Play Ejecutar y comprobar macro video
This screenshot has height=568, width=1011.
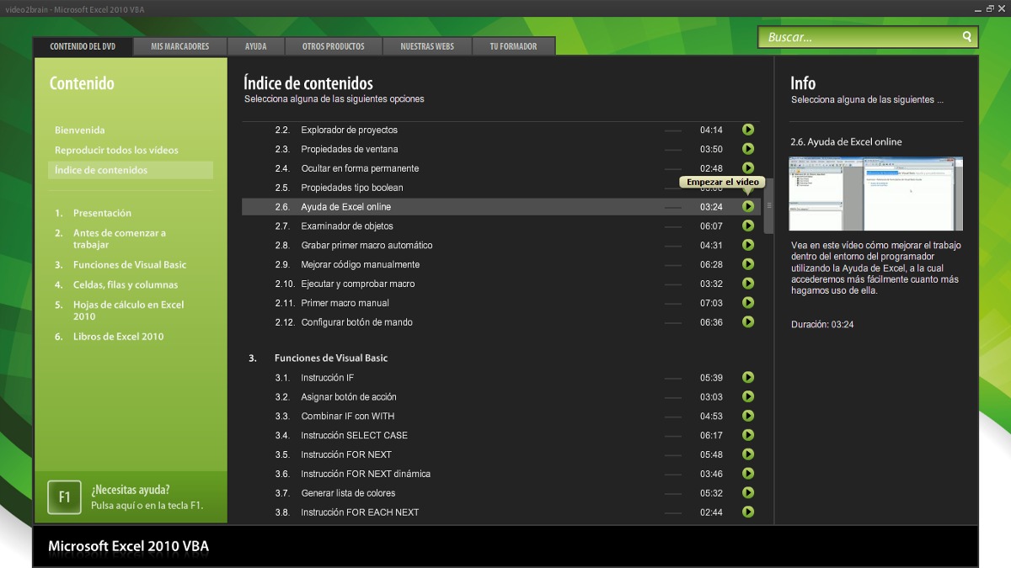pos(748,284)
